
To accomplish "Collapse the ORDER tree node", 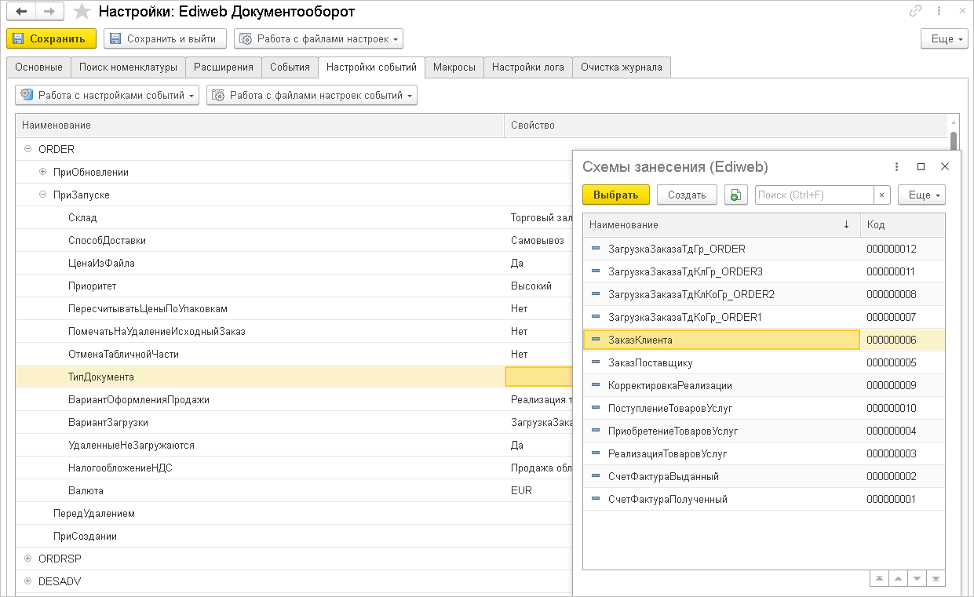I will coord(28,149).
